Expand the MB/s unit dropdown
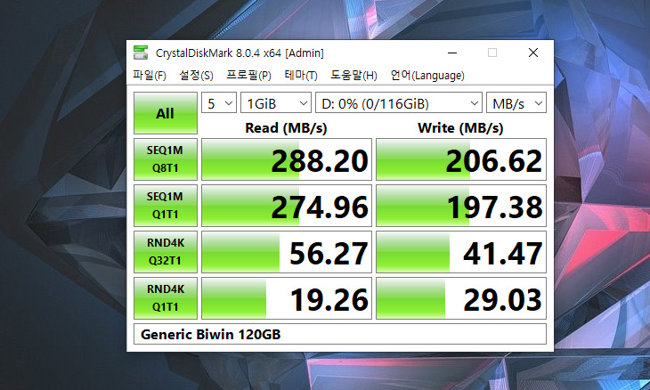 coord(516,102)
